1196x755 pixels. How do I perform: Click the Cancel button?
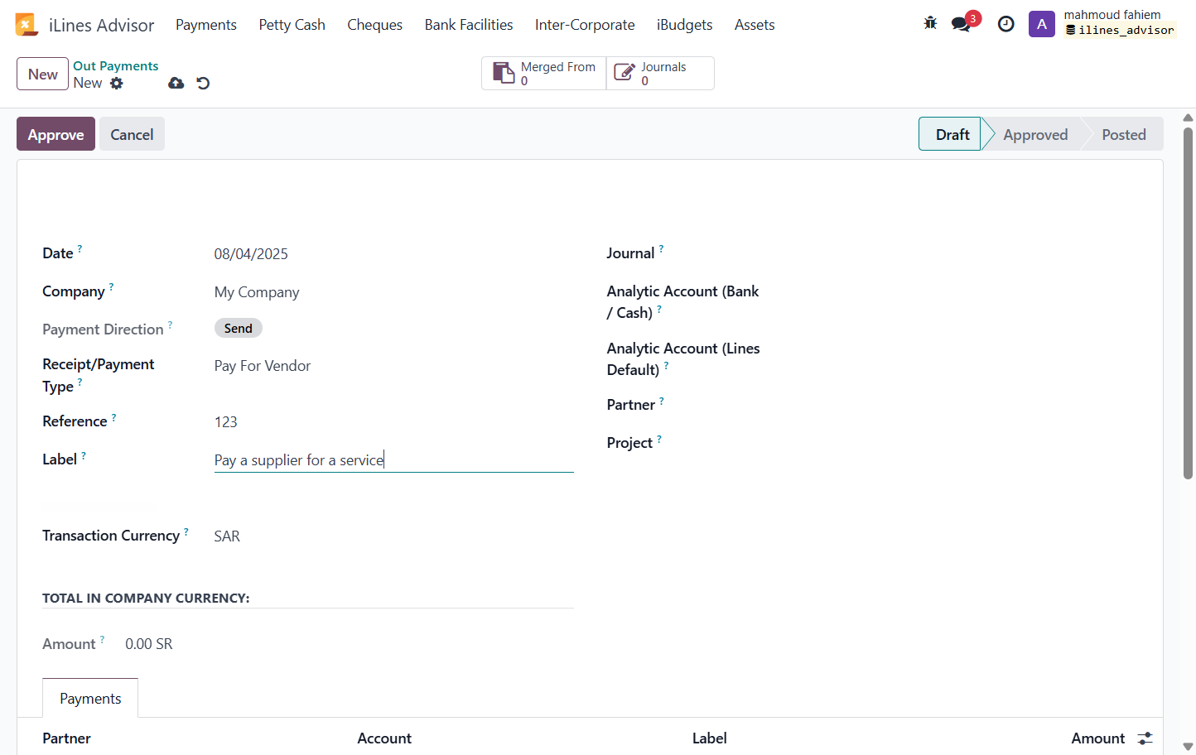click(x=132, y=134)
